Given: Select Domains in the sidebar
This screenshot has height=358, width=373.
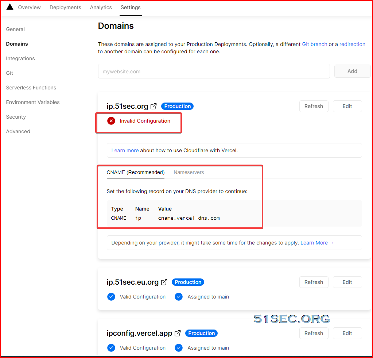Looking at the screenshot, I should click(x=17, y=44).
